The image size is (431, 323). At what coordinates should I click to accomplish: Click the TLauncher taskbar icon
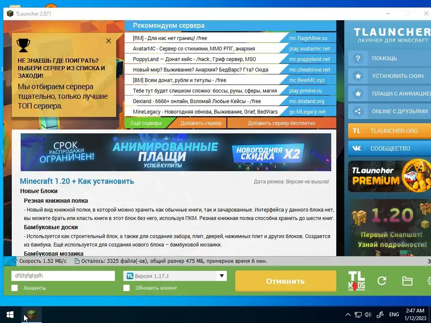coord(32,315)
